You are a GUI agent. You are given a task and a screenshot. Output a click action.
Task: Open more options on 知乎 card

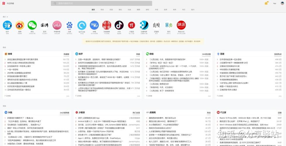coord(138,96)
